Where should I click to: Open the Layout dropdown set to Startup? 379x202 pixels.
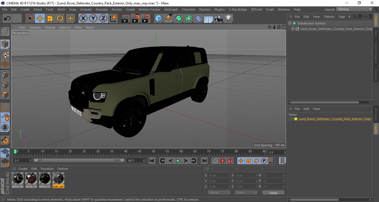click(354, 9)
